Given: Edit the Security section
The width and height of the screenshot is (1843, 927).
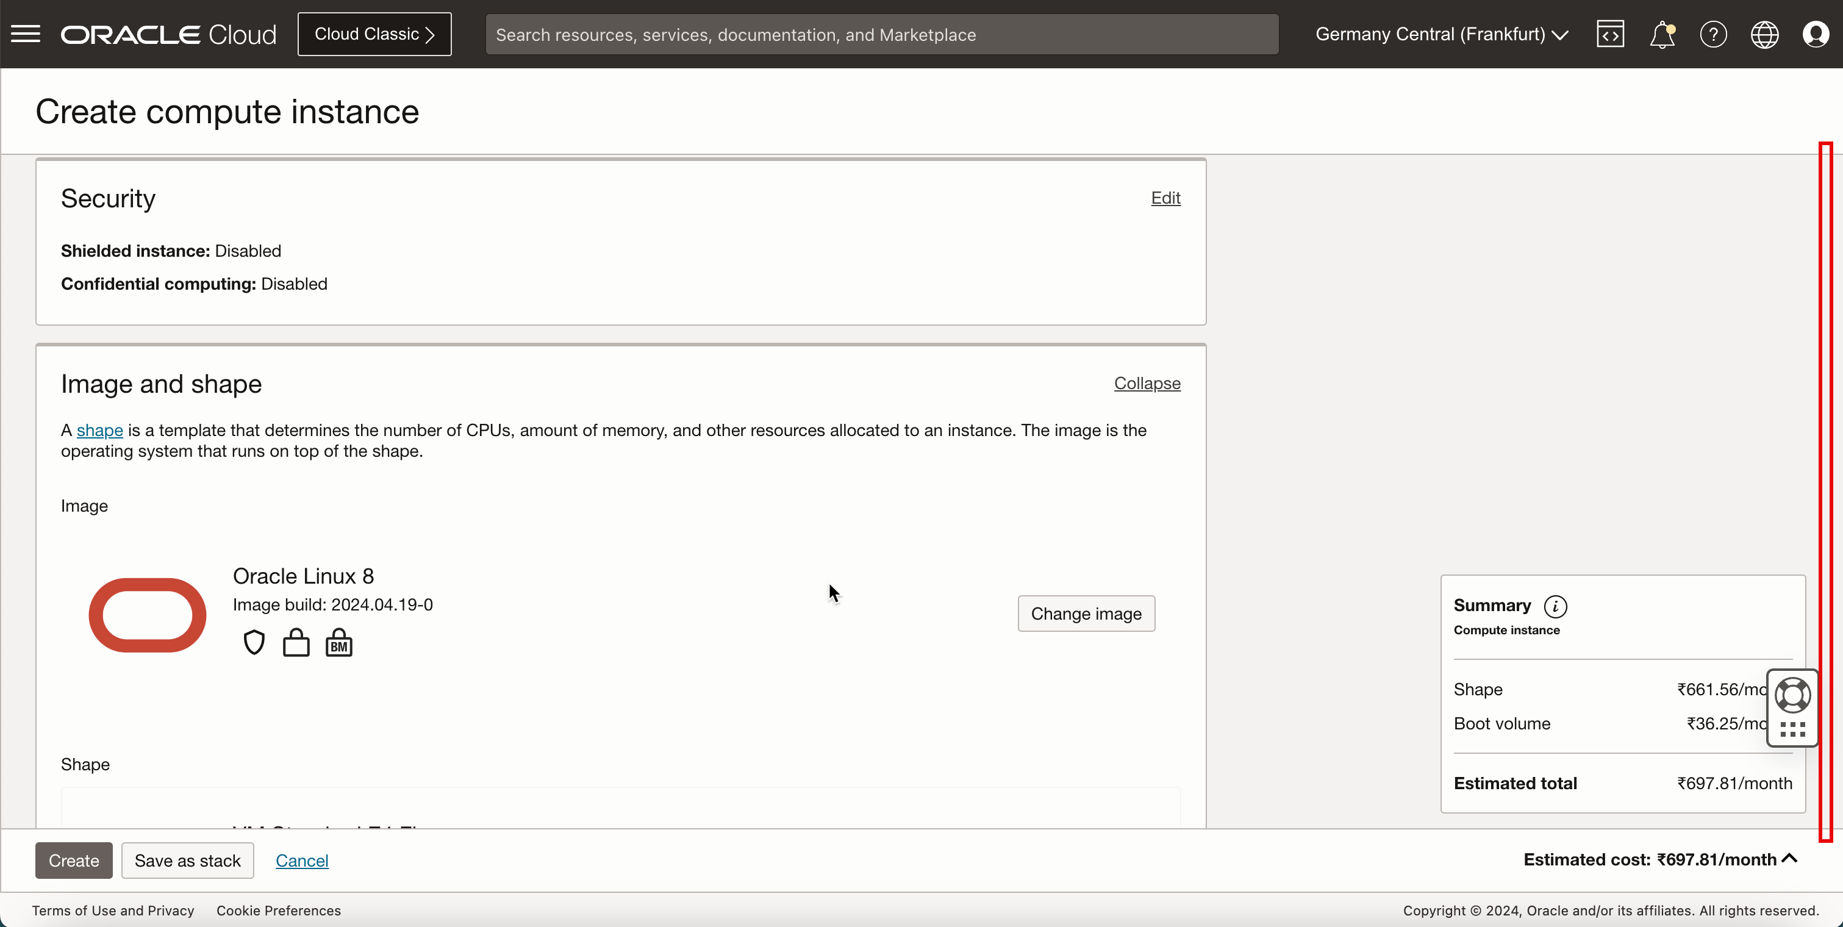Looking at the screenshot, I should point(1165,198).
